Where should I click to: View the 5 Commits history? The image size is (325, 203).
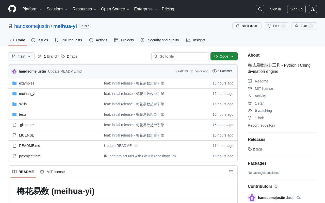(222, 71)
